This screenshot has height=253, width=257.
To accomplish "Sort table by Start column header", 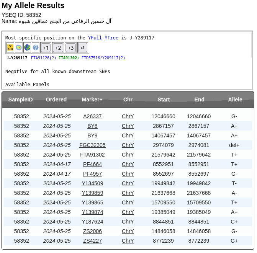I will 164,100.
